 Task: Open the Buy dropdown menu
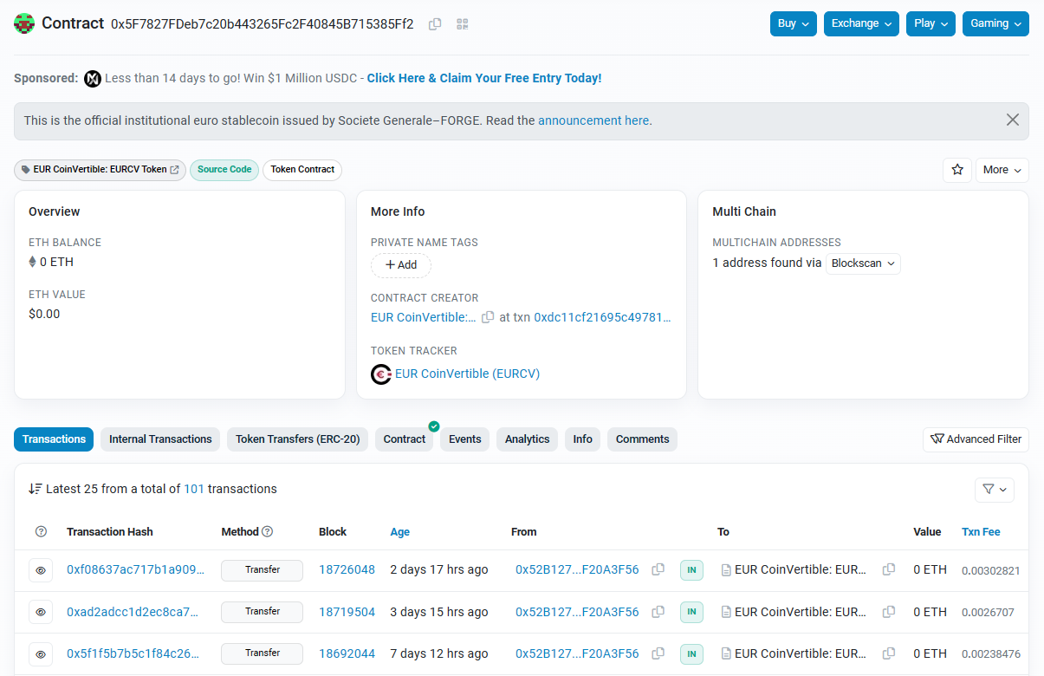point(794,23)
